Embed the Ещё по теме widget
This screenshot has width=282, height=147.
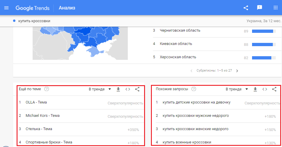[x=128, y=89]
